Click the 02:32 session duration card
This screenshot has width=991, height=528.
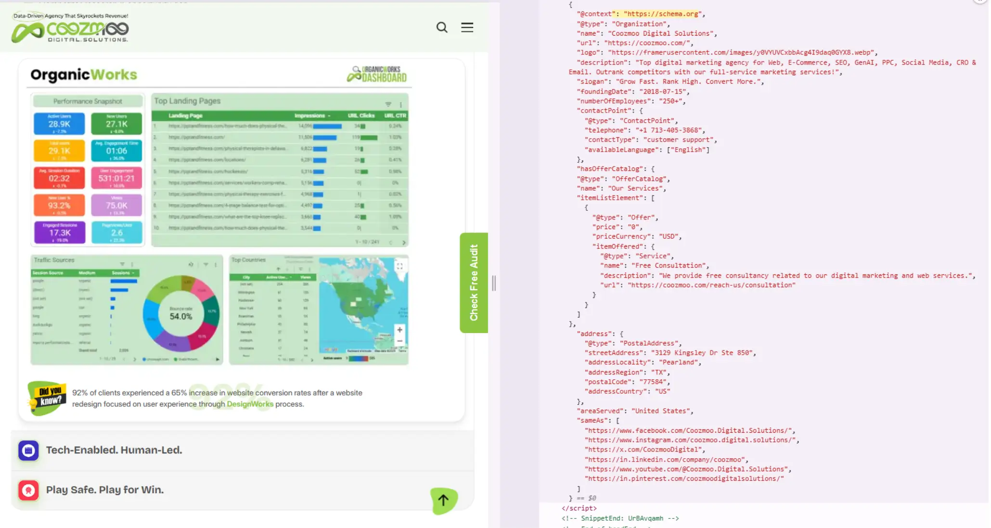59,178
